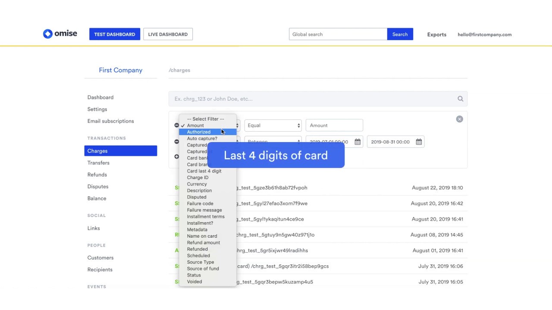This screenshot has width=552, height=310.
Task: Open the sidebar Refunds page
Action: click(97, 175)
